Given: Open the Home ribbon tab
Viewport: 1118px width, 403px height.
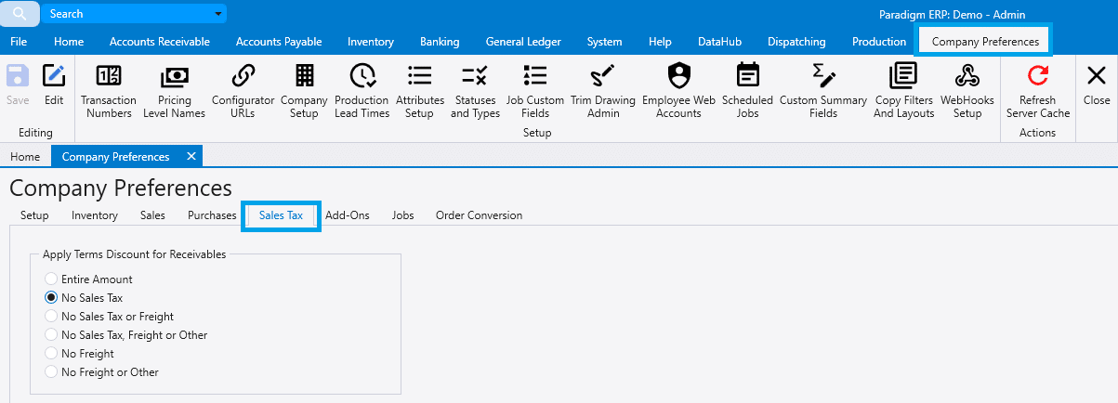Looking at the screenshot, I should pos(69,42).
